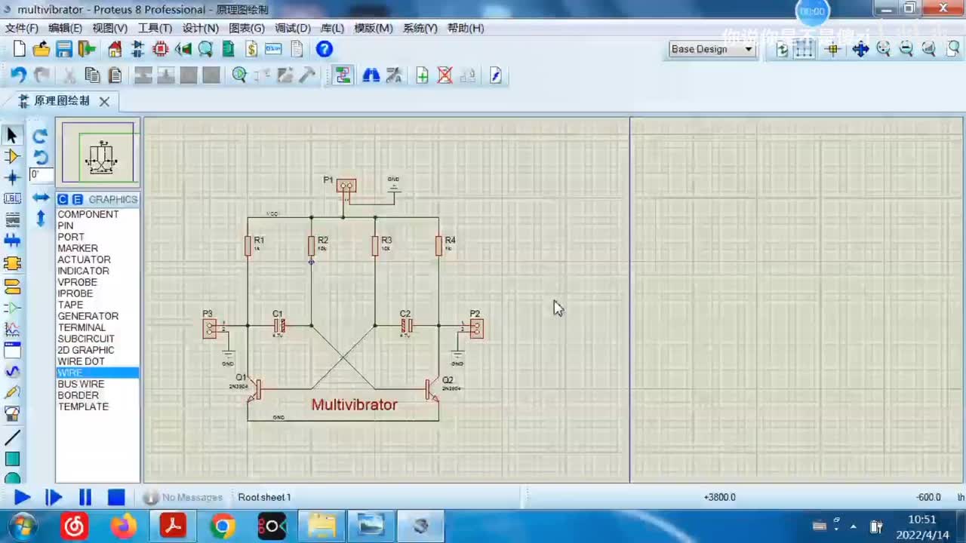Open 工具(T) menu

(155, 28)
